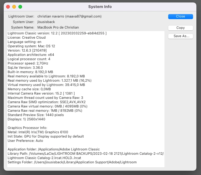Select Processor speed: 2,7GHz line
The image size is (201, 175).
[28, 63]
